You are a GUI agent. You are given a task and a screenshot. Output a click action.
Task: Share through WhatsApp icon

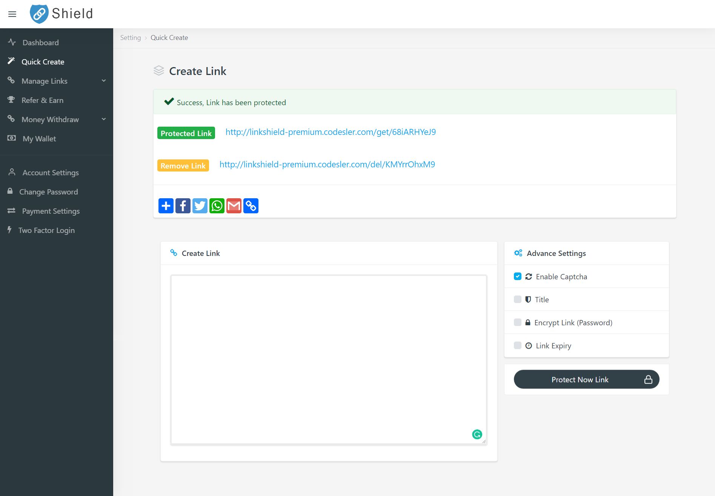[x=217, y=206]
